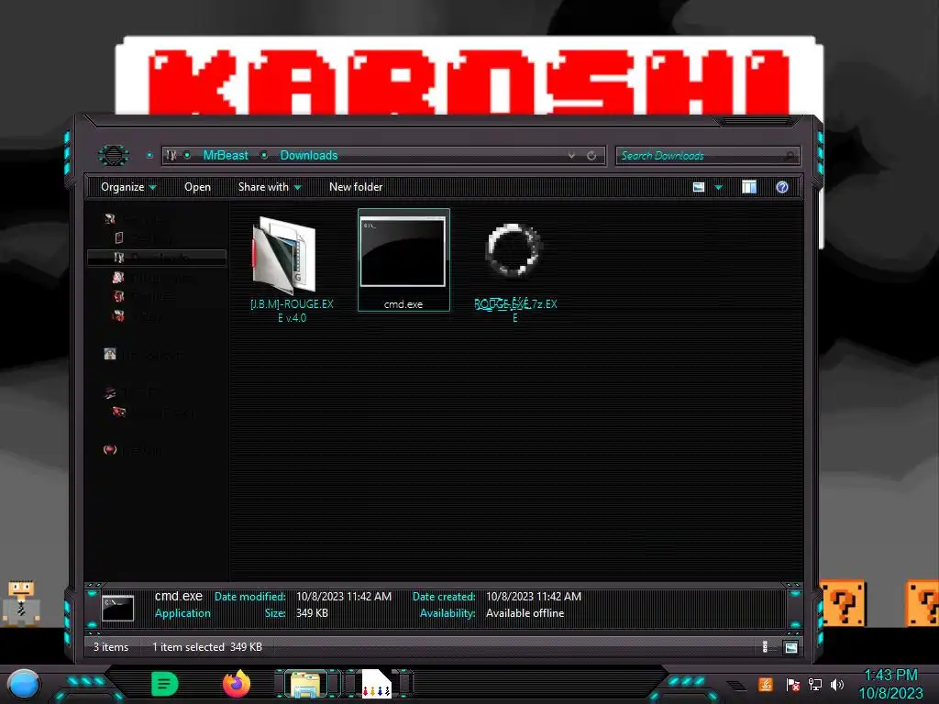Screen dimensions: 939x704
Task: Click the address bar folder location icon
Action: [x=171, y=156]
